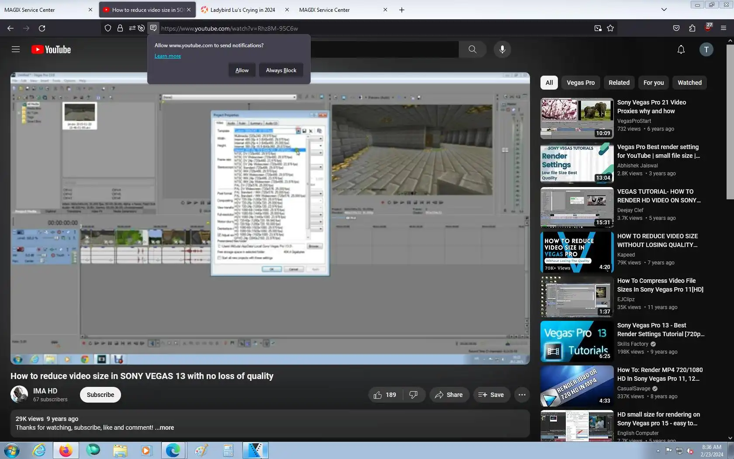The width and height of the screenshot is (734, 459).
Task: Open the YouTube guide hamburger menu
Action: pyautogui.click(x=16, y=49)
